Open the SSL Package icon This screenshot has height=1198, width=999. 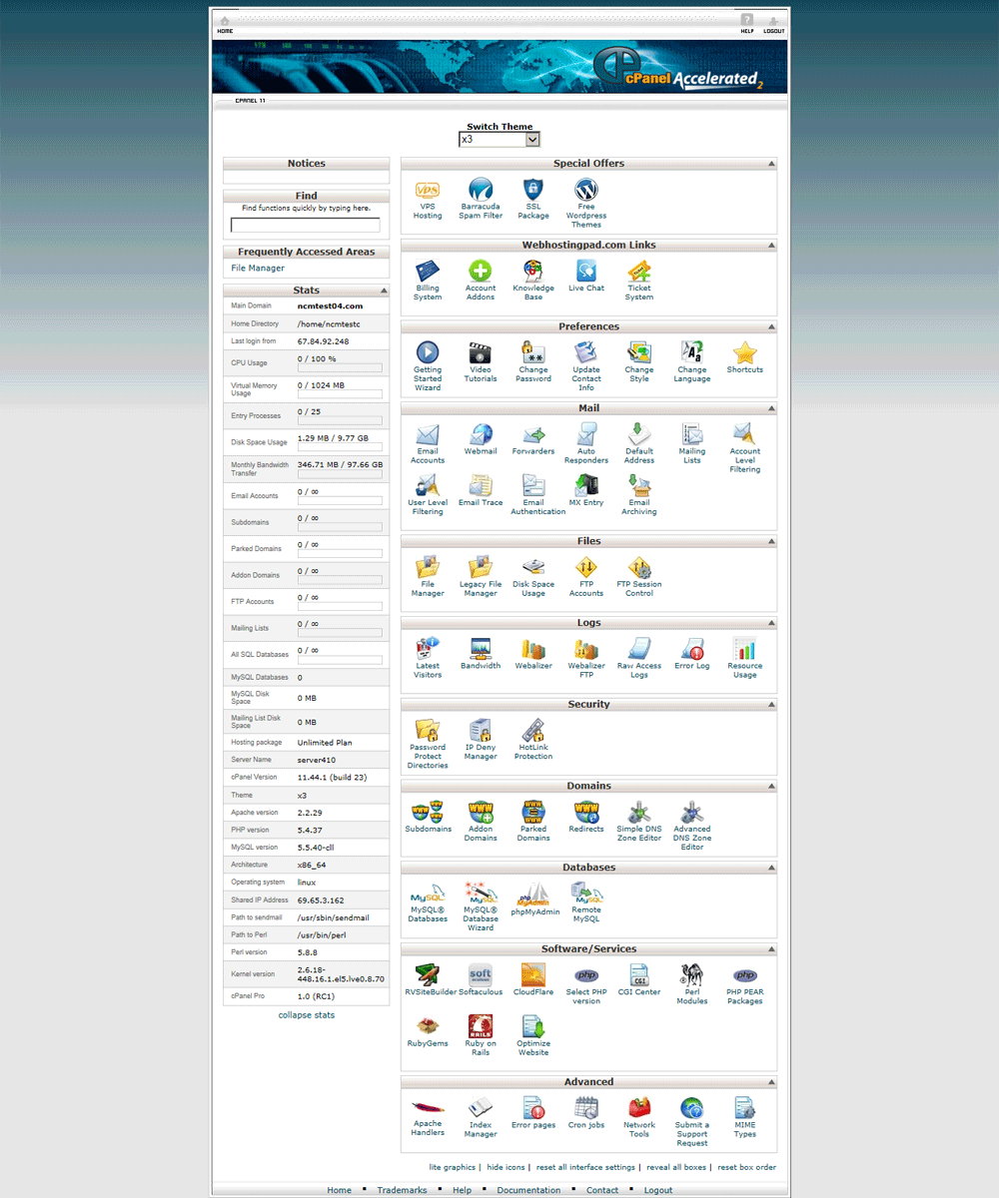click(x=533, y=190)
